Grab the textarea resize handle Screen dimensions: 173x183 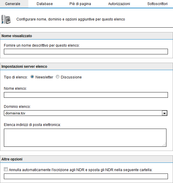pos(164,145)
